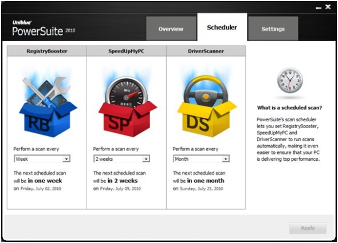This screenshot has height=243, width=338.
Task: Click the SpeedUpMyPC column header
Action: coord(127,51)
